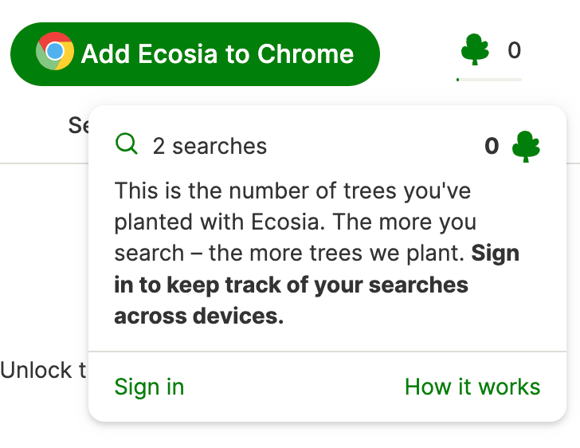
Task: Select the 2 searches label
Action: (210, 146)
